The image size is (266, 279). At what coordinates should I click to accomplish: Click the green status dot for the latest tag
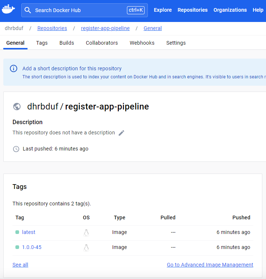17,232
